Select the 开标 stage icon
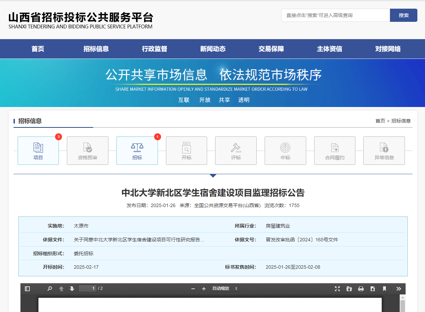 tap(186, 150)
